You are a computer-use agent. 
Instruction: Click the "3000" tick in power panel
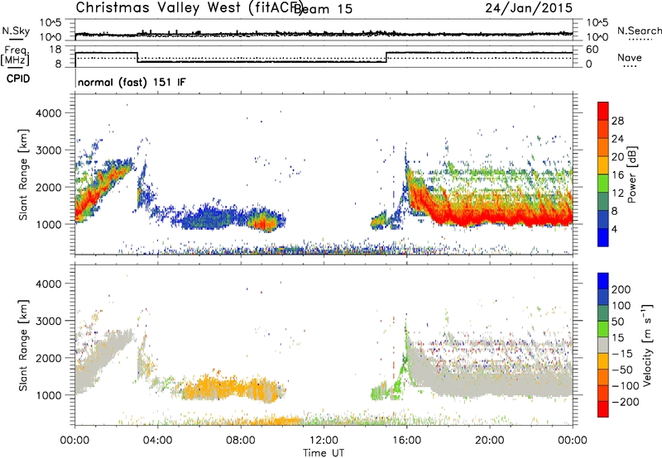click(x=48, y=150)
